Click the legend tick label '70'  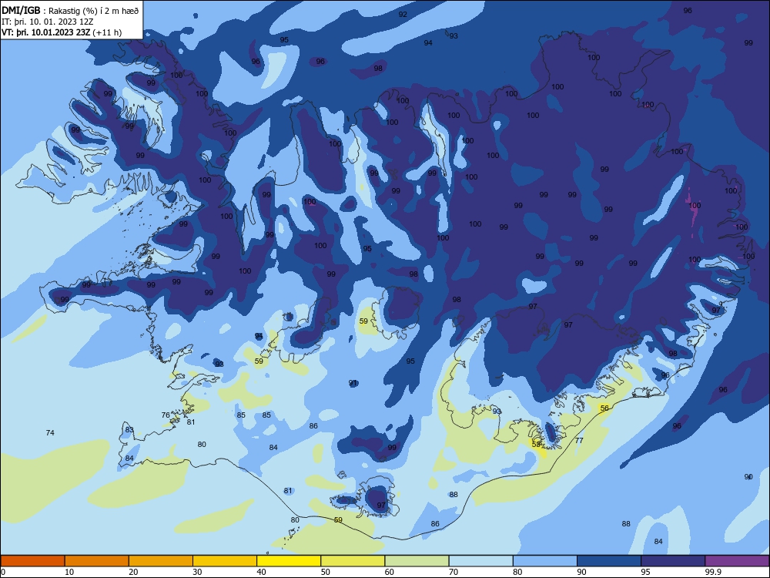[x=454, y=572]
